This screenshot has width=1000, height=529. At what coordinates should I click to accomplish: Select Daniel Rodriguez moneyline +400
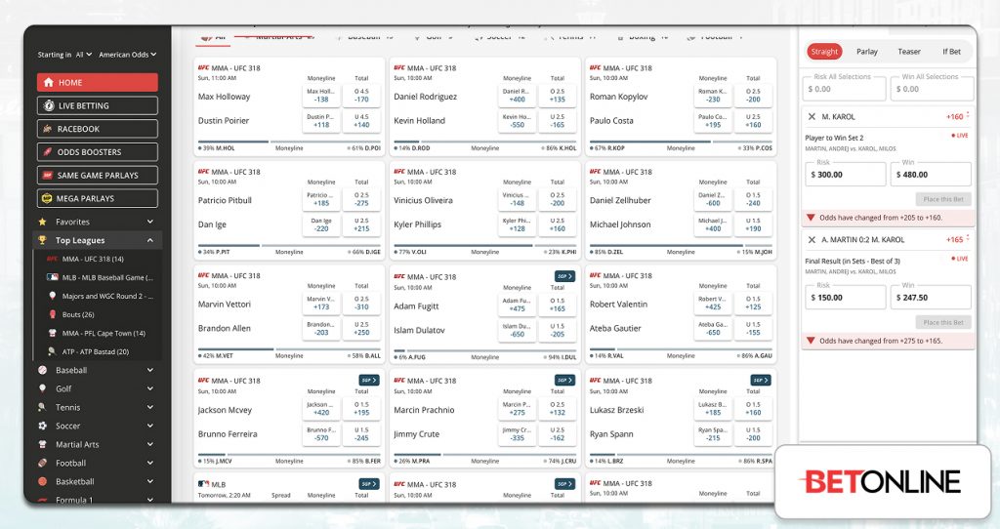[517, 96]
